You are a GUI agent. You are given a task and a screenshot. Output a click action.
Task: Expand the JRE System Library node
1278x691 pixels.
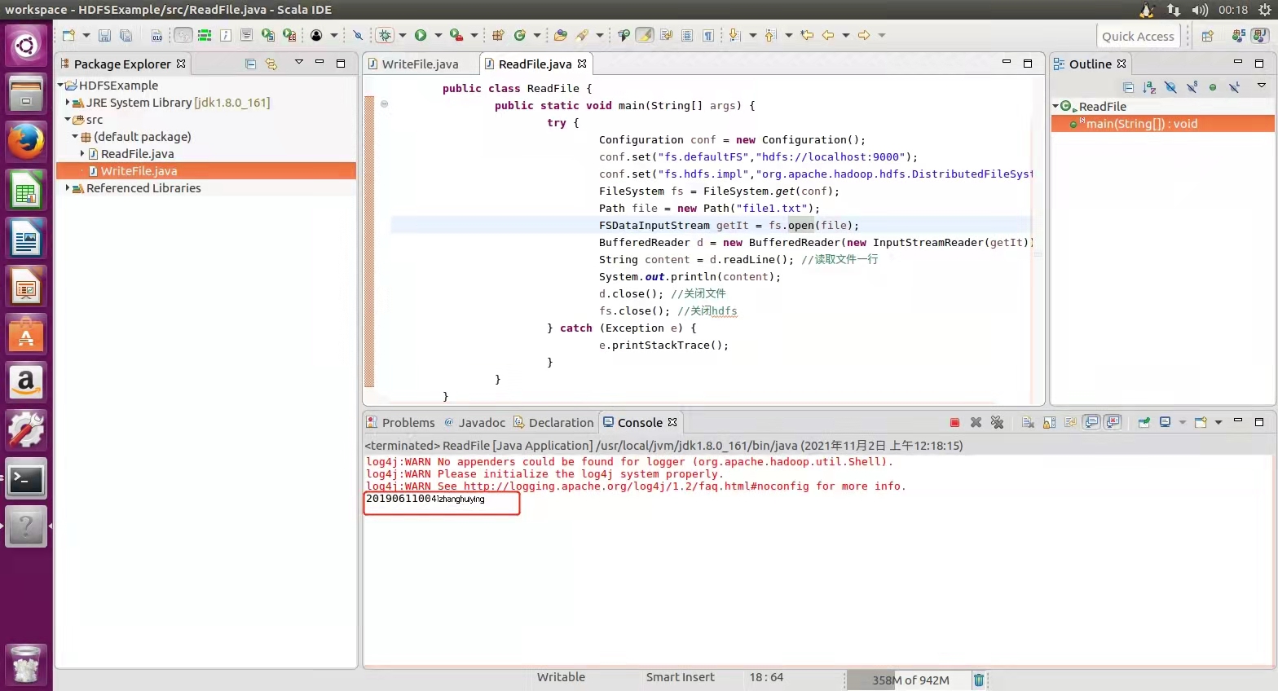(67, 103)
